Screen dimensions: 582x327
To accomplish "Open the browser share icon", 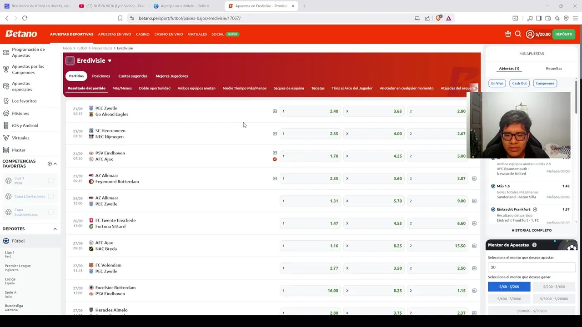I will pos(427,18).
